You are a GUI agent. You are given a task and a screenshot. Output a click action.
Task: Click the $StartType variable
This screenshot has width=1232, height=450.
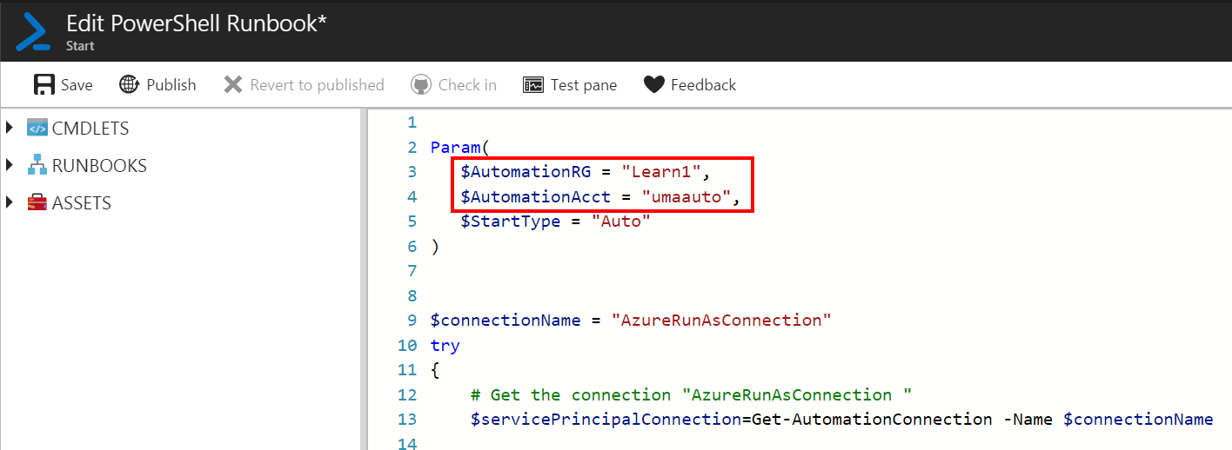coord(512,221)
